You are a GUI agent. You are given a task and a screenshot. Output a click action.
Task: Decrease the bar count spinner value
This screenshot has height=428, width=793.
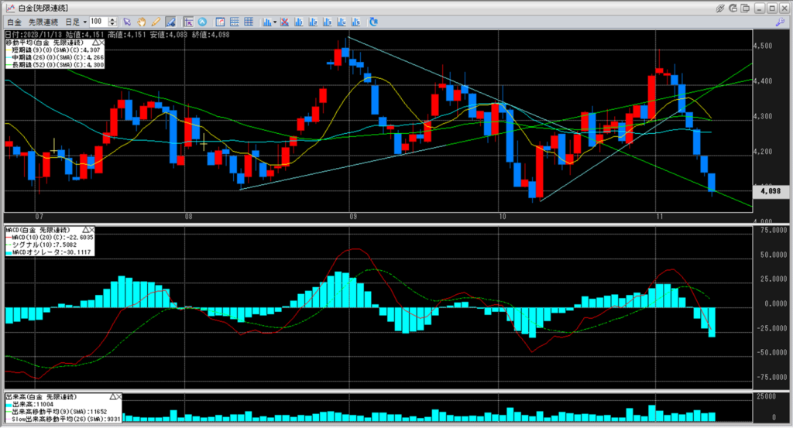[x=113, y=24]
